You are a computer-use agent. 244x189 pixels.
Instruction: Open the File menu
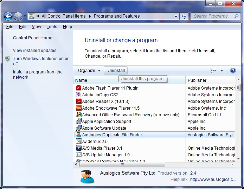coord(9,27)
